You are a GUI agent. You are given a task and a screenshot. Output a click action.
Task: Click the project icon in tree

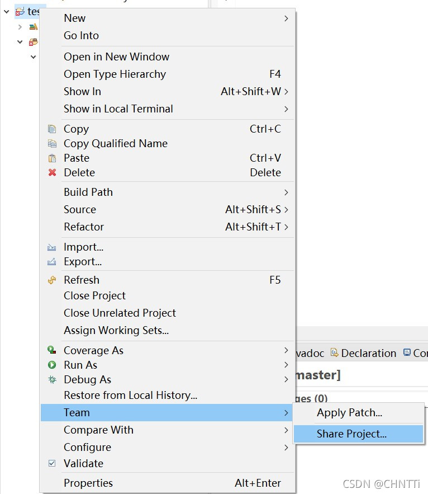[20, 12]
